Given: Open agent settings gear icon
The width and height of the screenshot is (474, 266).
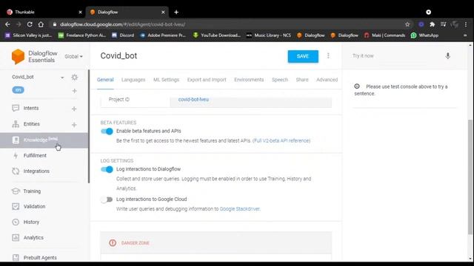Looking at the screenshot, I should pyautogui.click(x=74, y=77).
